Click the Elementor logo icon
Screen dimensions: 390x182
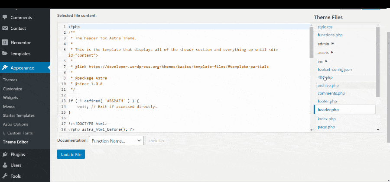pyautogui.click(x=5, y=42)
